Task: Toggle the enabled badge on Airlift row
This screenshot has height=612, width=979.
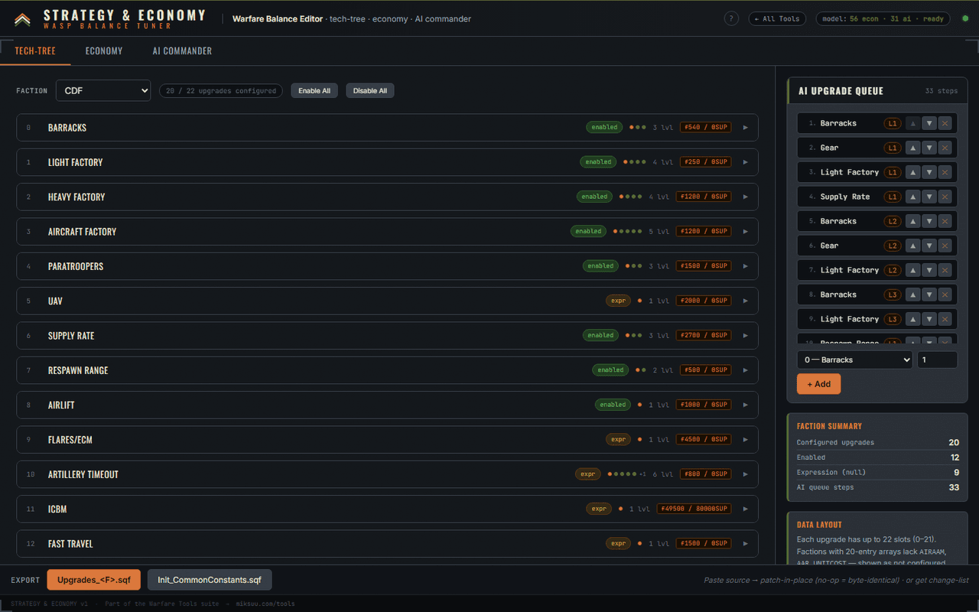Action: pyautogui.click(x=613, y=405)
